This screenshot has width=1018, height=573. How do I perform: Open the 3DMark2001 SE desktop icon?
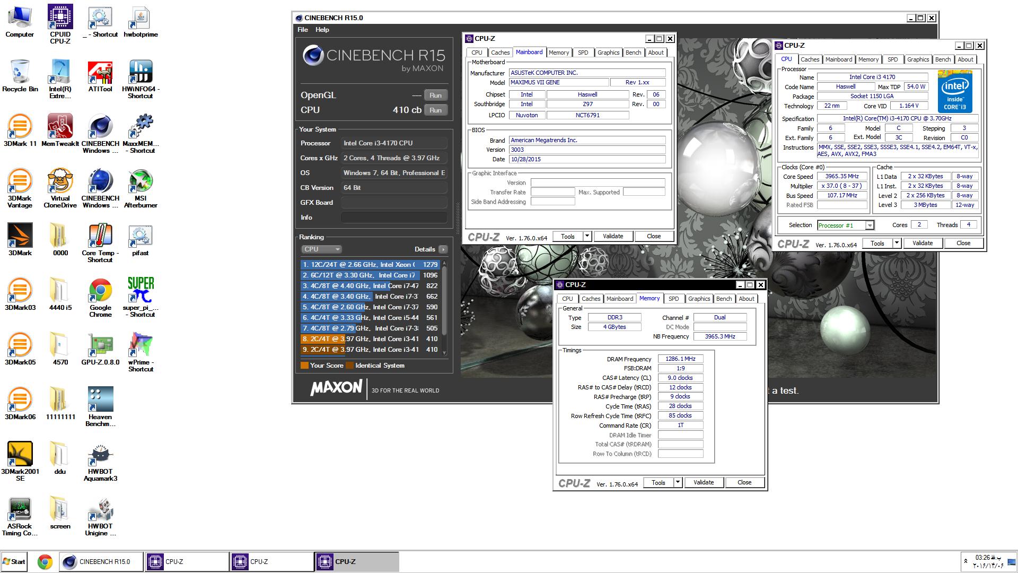20,462
